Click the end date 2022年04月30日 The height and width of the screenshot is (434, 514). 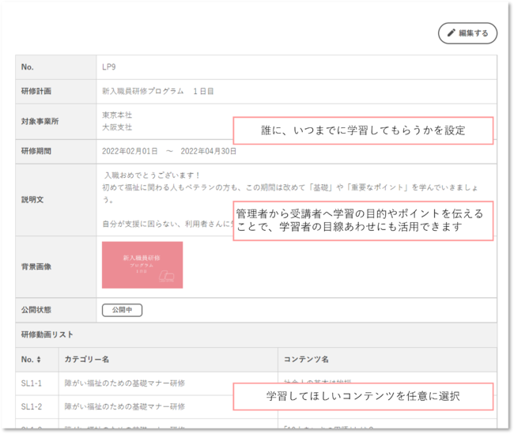[x=209, y=151]
